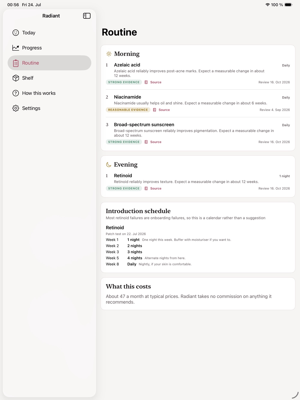Click the Routine clipboard icon
Viewport: 300px width, 400px height.
coord(16,63)
